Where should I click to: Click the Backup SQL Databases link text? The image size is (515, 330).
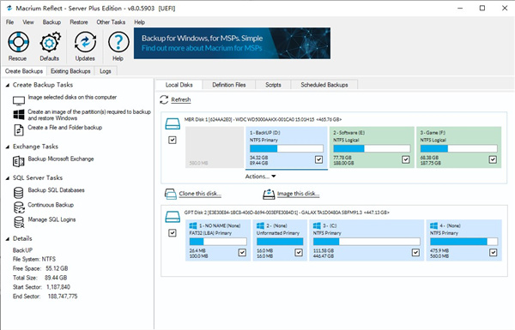click(56, 190)
